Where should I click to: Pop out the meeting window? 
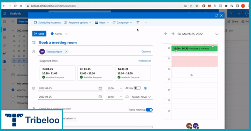click(x=216, y=16)
